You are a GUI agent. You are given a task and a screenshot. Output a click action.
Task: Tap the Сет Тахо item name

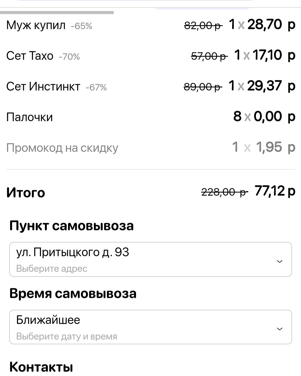click(x=30, y=56)
